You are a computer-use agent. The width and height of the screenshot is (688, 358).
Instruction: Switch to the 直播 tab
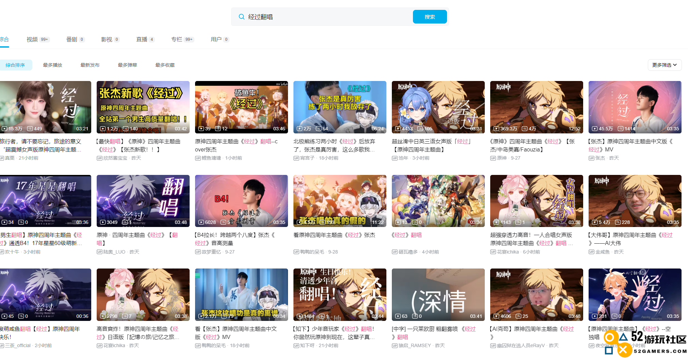click(145, 39)
